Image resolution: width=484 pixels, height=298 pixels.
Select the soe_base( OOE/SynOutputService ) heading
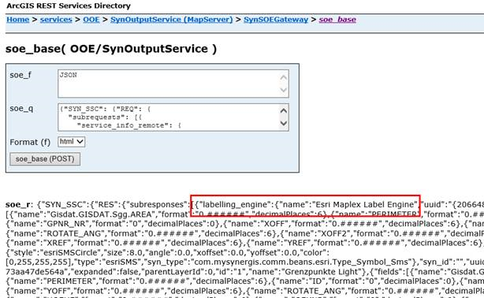[111, 49]
